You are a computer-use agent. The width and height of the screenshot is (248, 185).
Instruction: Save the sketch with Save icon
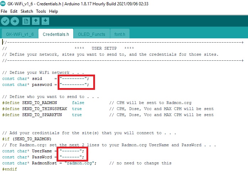(45, 21)
